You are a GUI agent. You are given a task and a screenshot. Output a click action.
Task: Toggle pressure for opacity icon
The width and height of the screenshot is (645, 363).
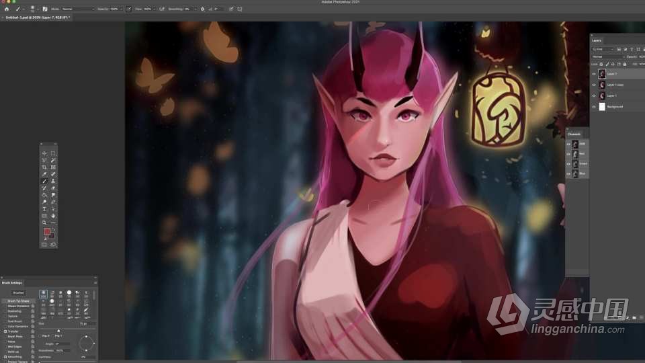pos(129,9)
